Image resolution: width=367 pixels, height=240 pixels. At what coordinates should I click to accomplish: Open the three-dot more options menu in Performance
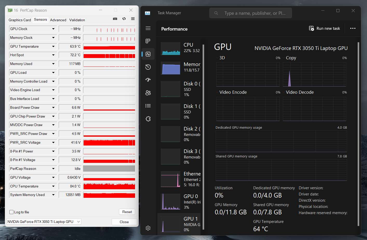coord(353,28)
